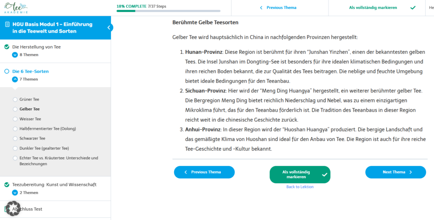Collapse sidebar with the arrow handle
This screenshot has width=434, height=220.
tap(109, 27)
